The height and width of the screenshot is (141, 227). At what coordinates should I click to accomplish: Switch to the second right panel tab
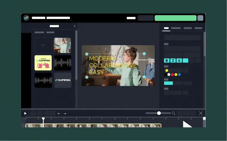coord(176,28)
